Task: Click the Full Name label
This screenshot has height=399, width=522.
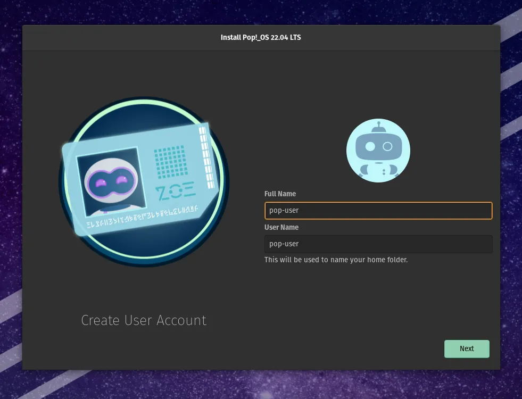Action: (x=280, y=194)
